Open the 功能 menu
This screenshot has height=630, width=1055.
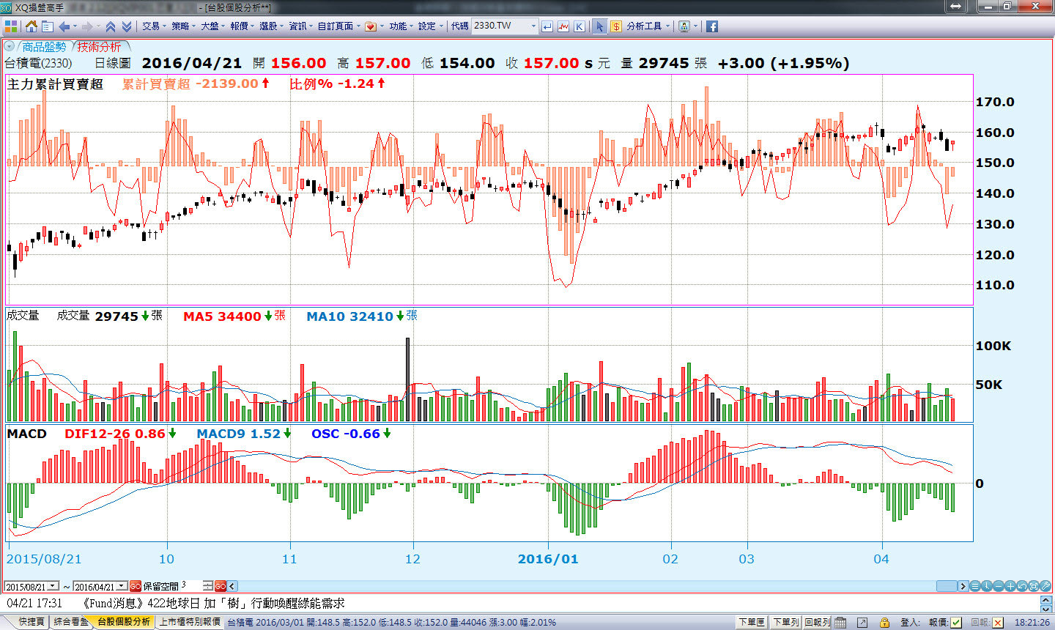(401, 26)
